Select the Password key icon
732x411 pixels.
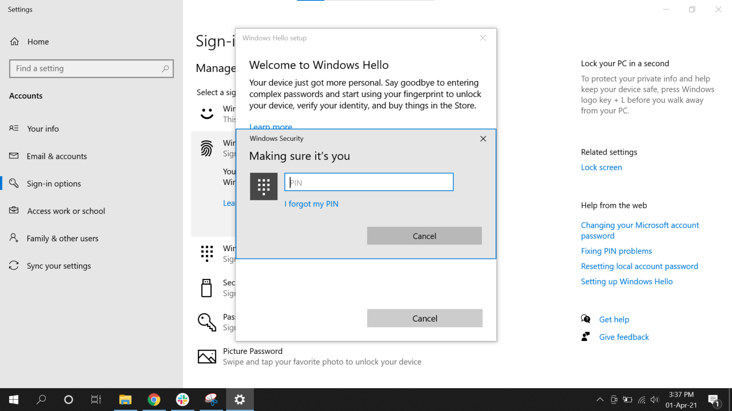(x=207, y=322)
